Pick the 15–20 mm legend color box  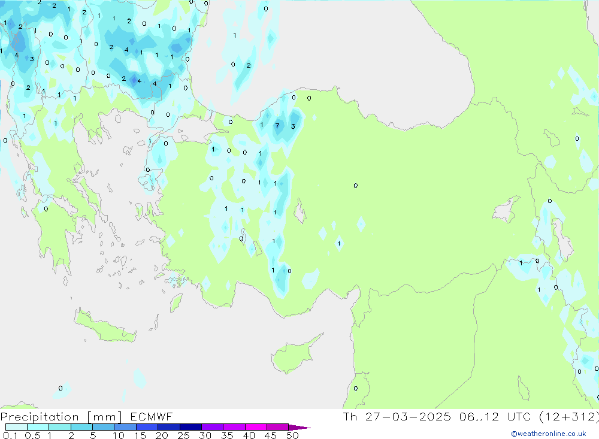[x=147, y=427]
